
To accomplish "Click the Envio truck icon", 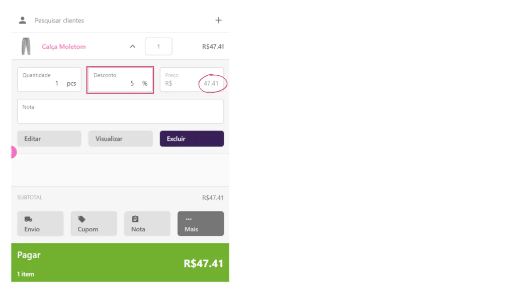I will (x=28, y=219).
